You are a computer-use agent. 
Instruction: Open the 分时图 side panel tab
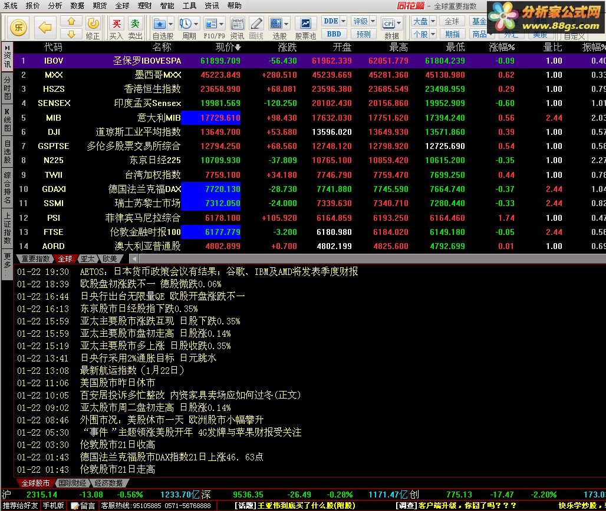(7, 88)
